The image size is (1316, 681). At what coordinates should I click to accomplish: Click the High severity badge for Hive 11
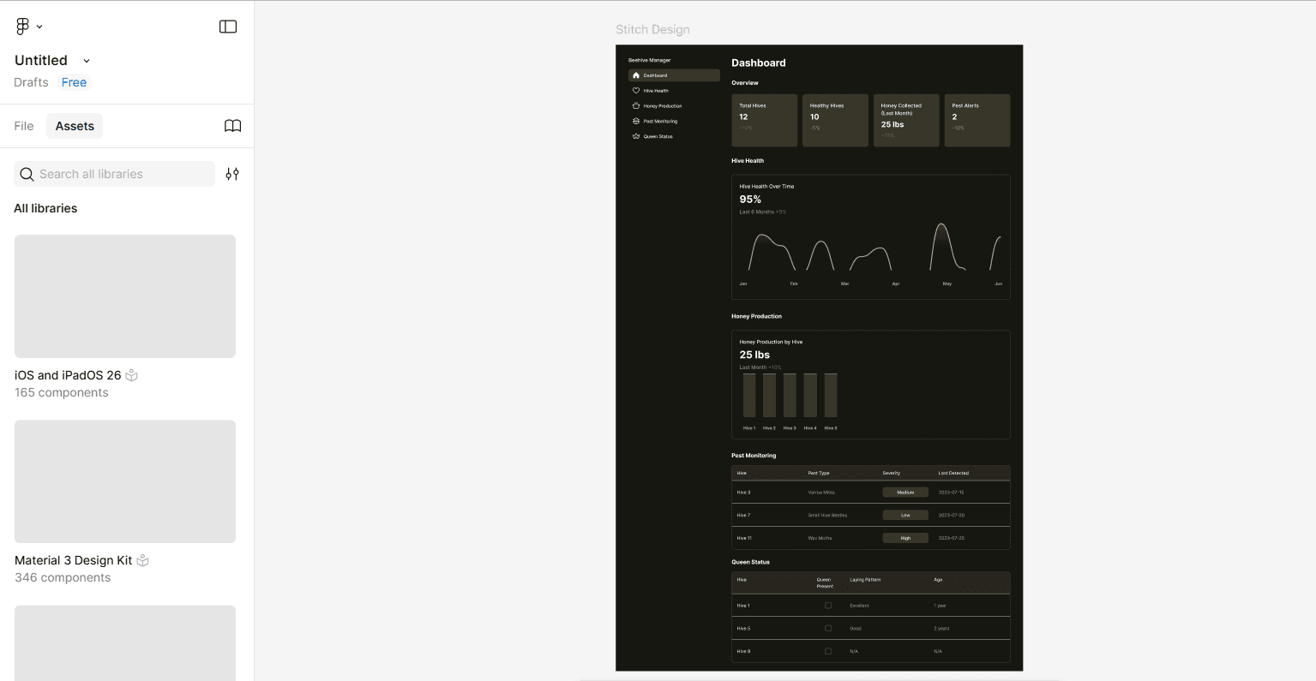click(905, 538)
